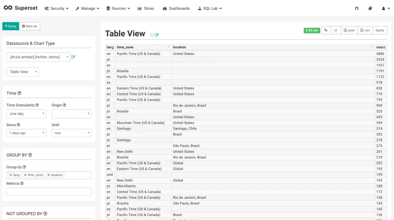Open the Security menu

point(57,8)
